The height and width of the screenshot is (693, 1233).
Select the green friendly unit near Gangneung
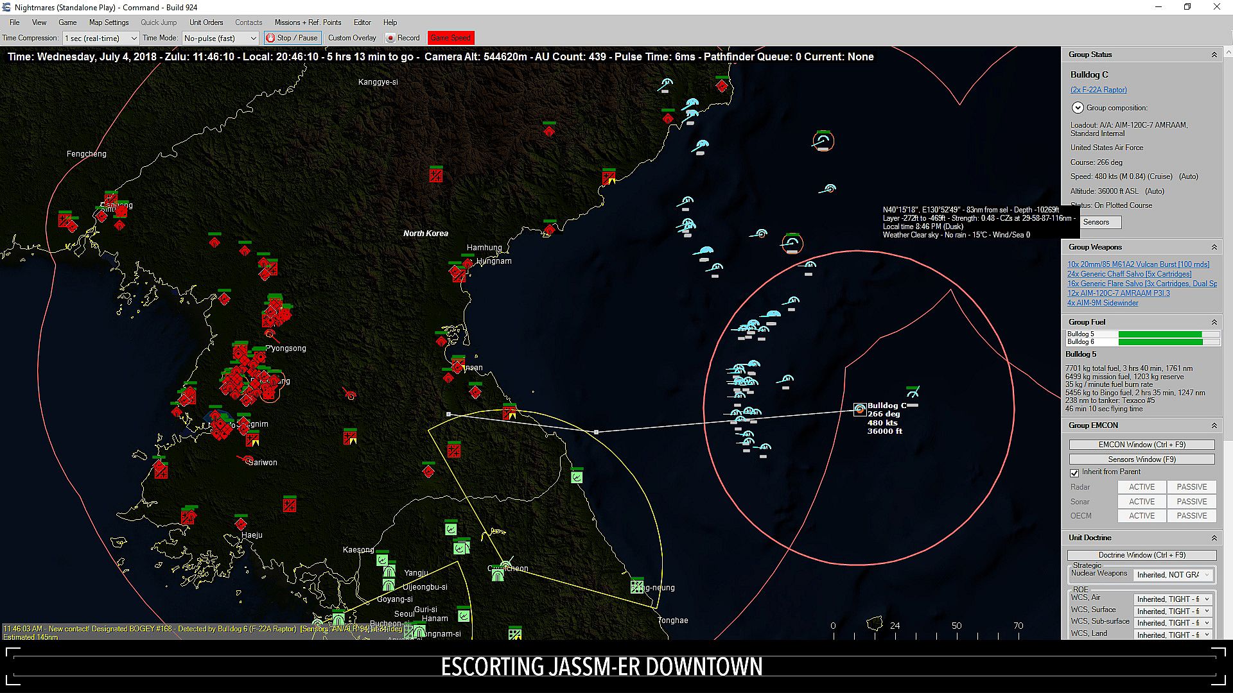[636, 586]
